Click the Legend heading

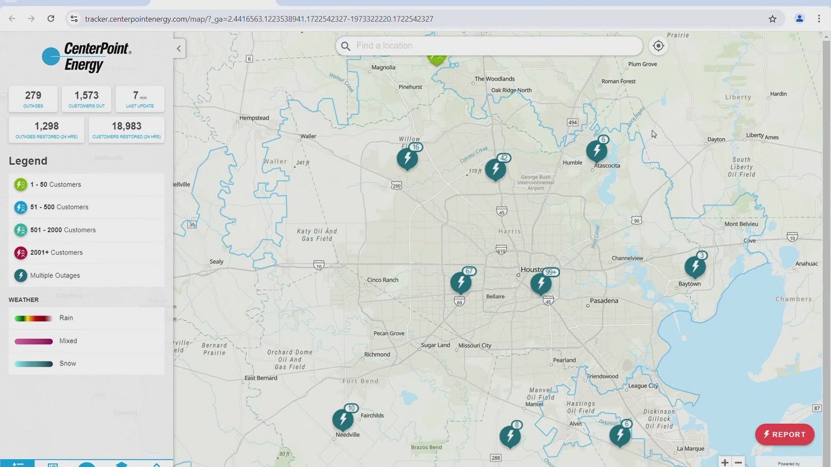[x=28, y=161]
